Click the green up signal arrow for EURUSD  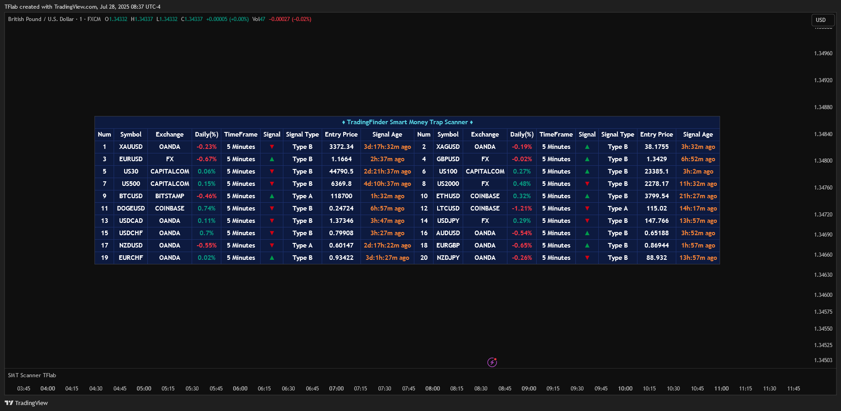click(272, 159)
